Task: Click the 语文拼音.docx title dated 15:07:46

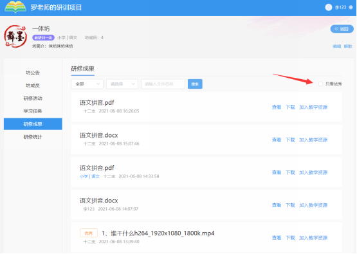Action: tap(99, 136)
